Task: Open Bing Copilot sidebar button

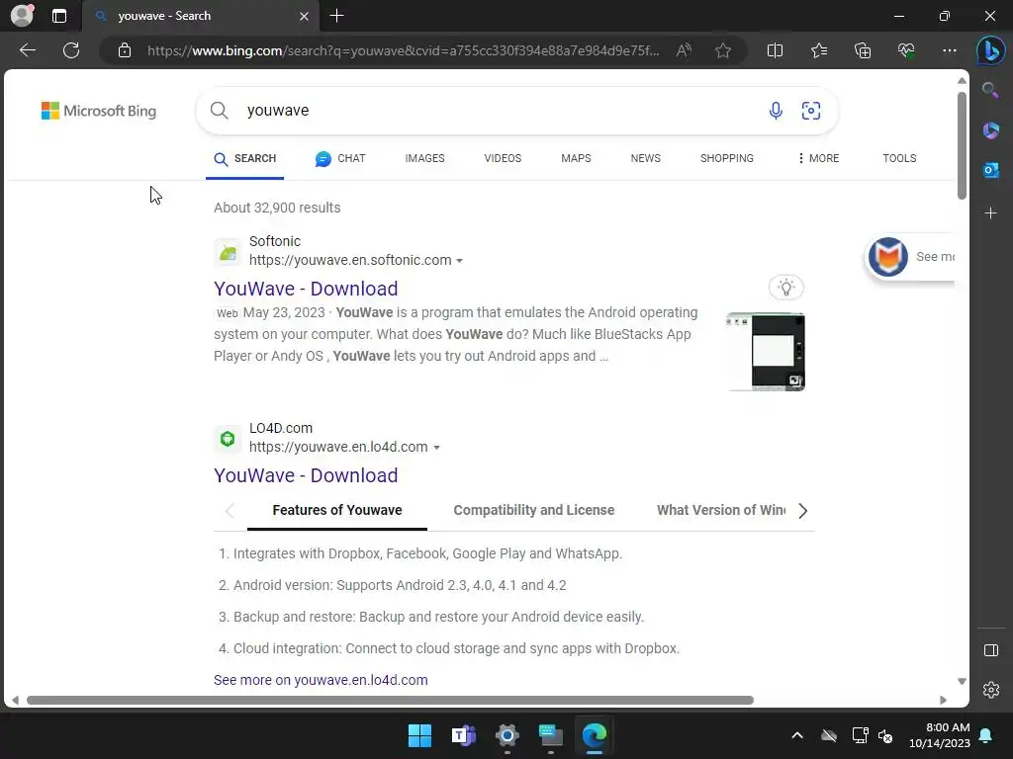Action: click(990, 50)
